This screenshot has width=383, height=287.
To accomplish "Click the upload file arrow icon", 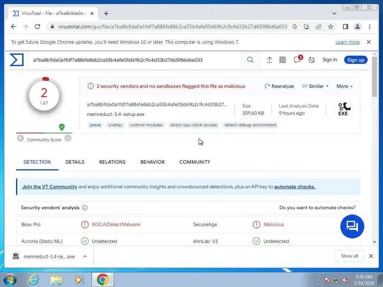I will point(269,60).
